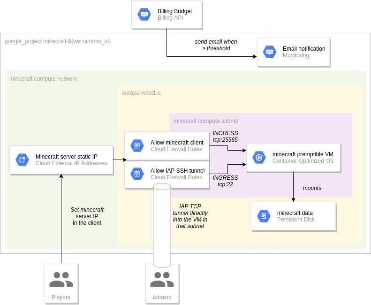The image size is (371, 305).
Task: Click the 'INGRESS tcp:25565' label
Action: pos(225,137)
